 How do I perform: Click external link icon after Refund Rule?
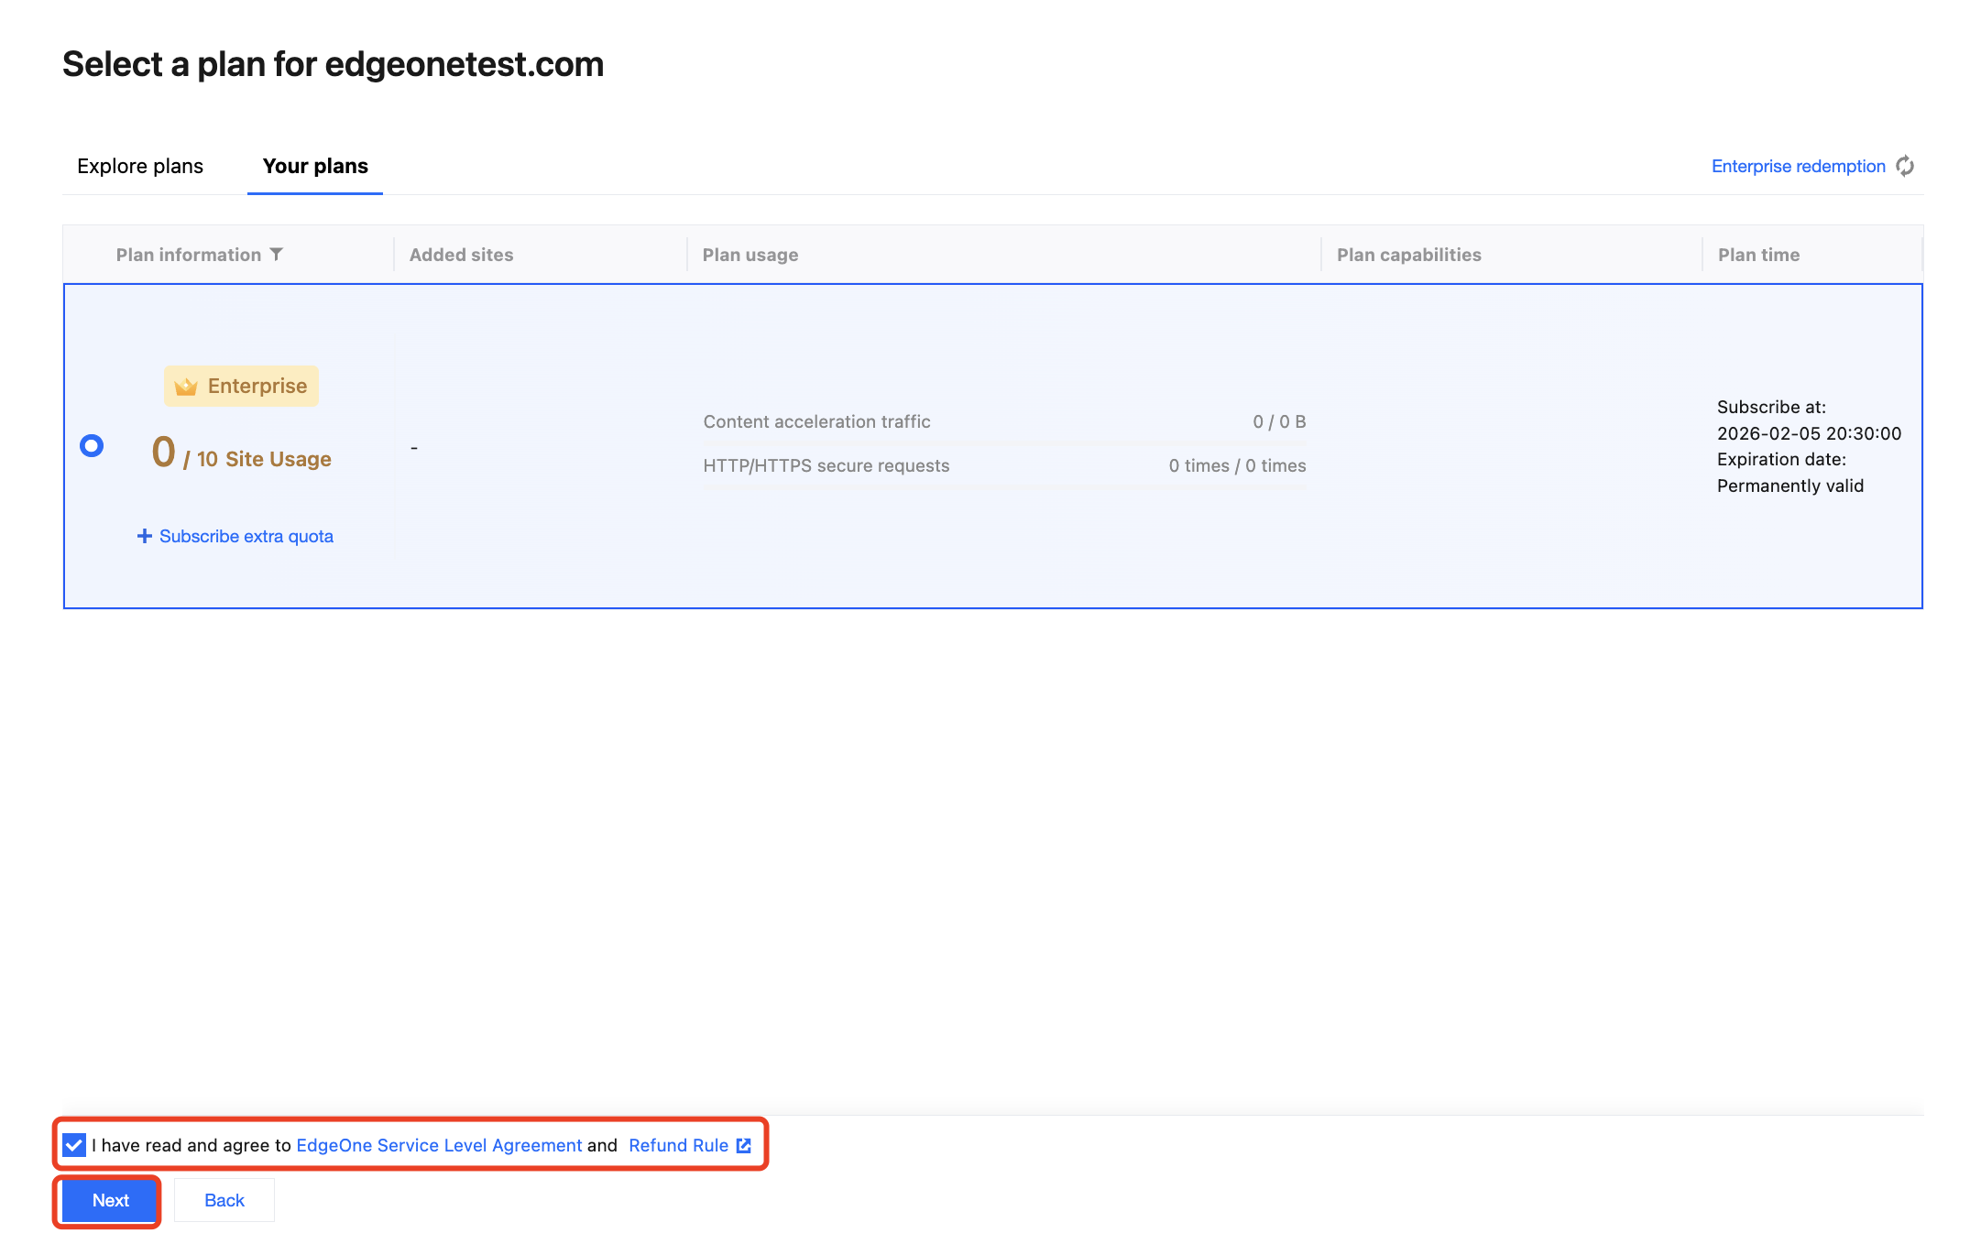(744, 1145)
